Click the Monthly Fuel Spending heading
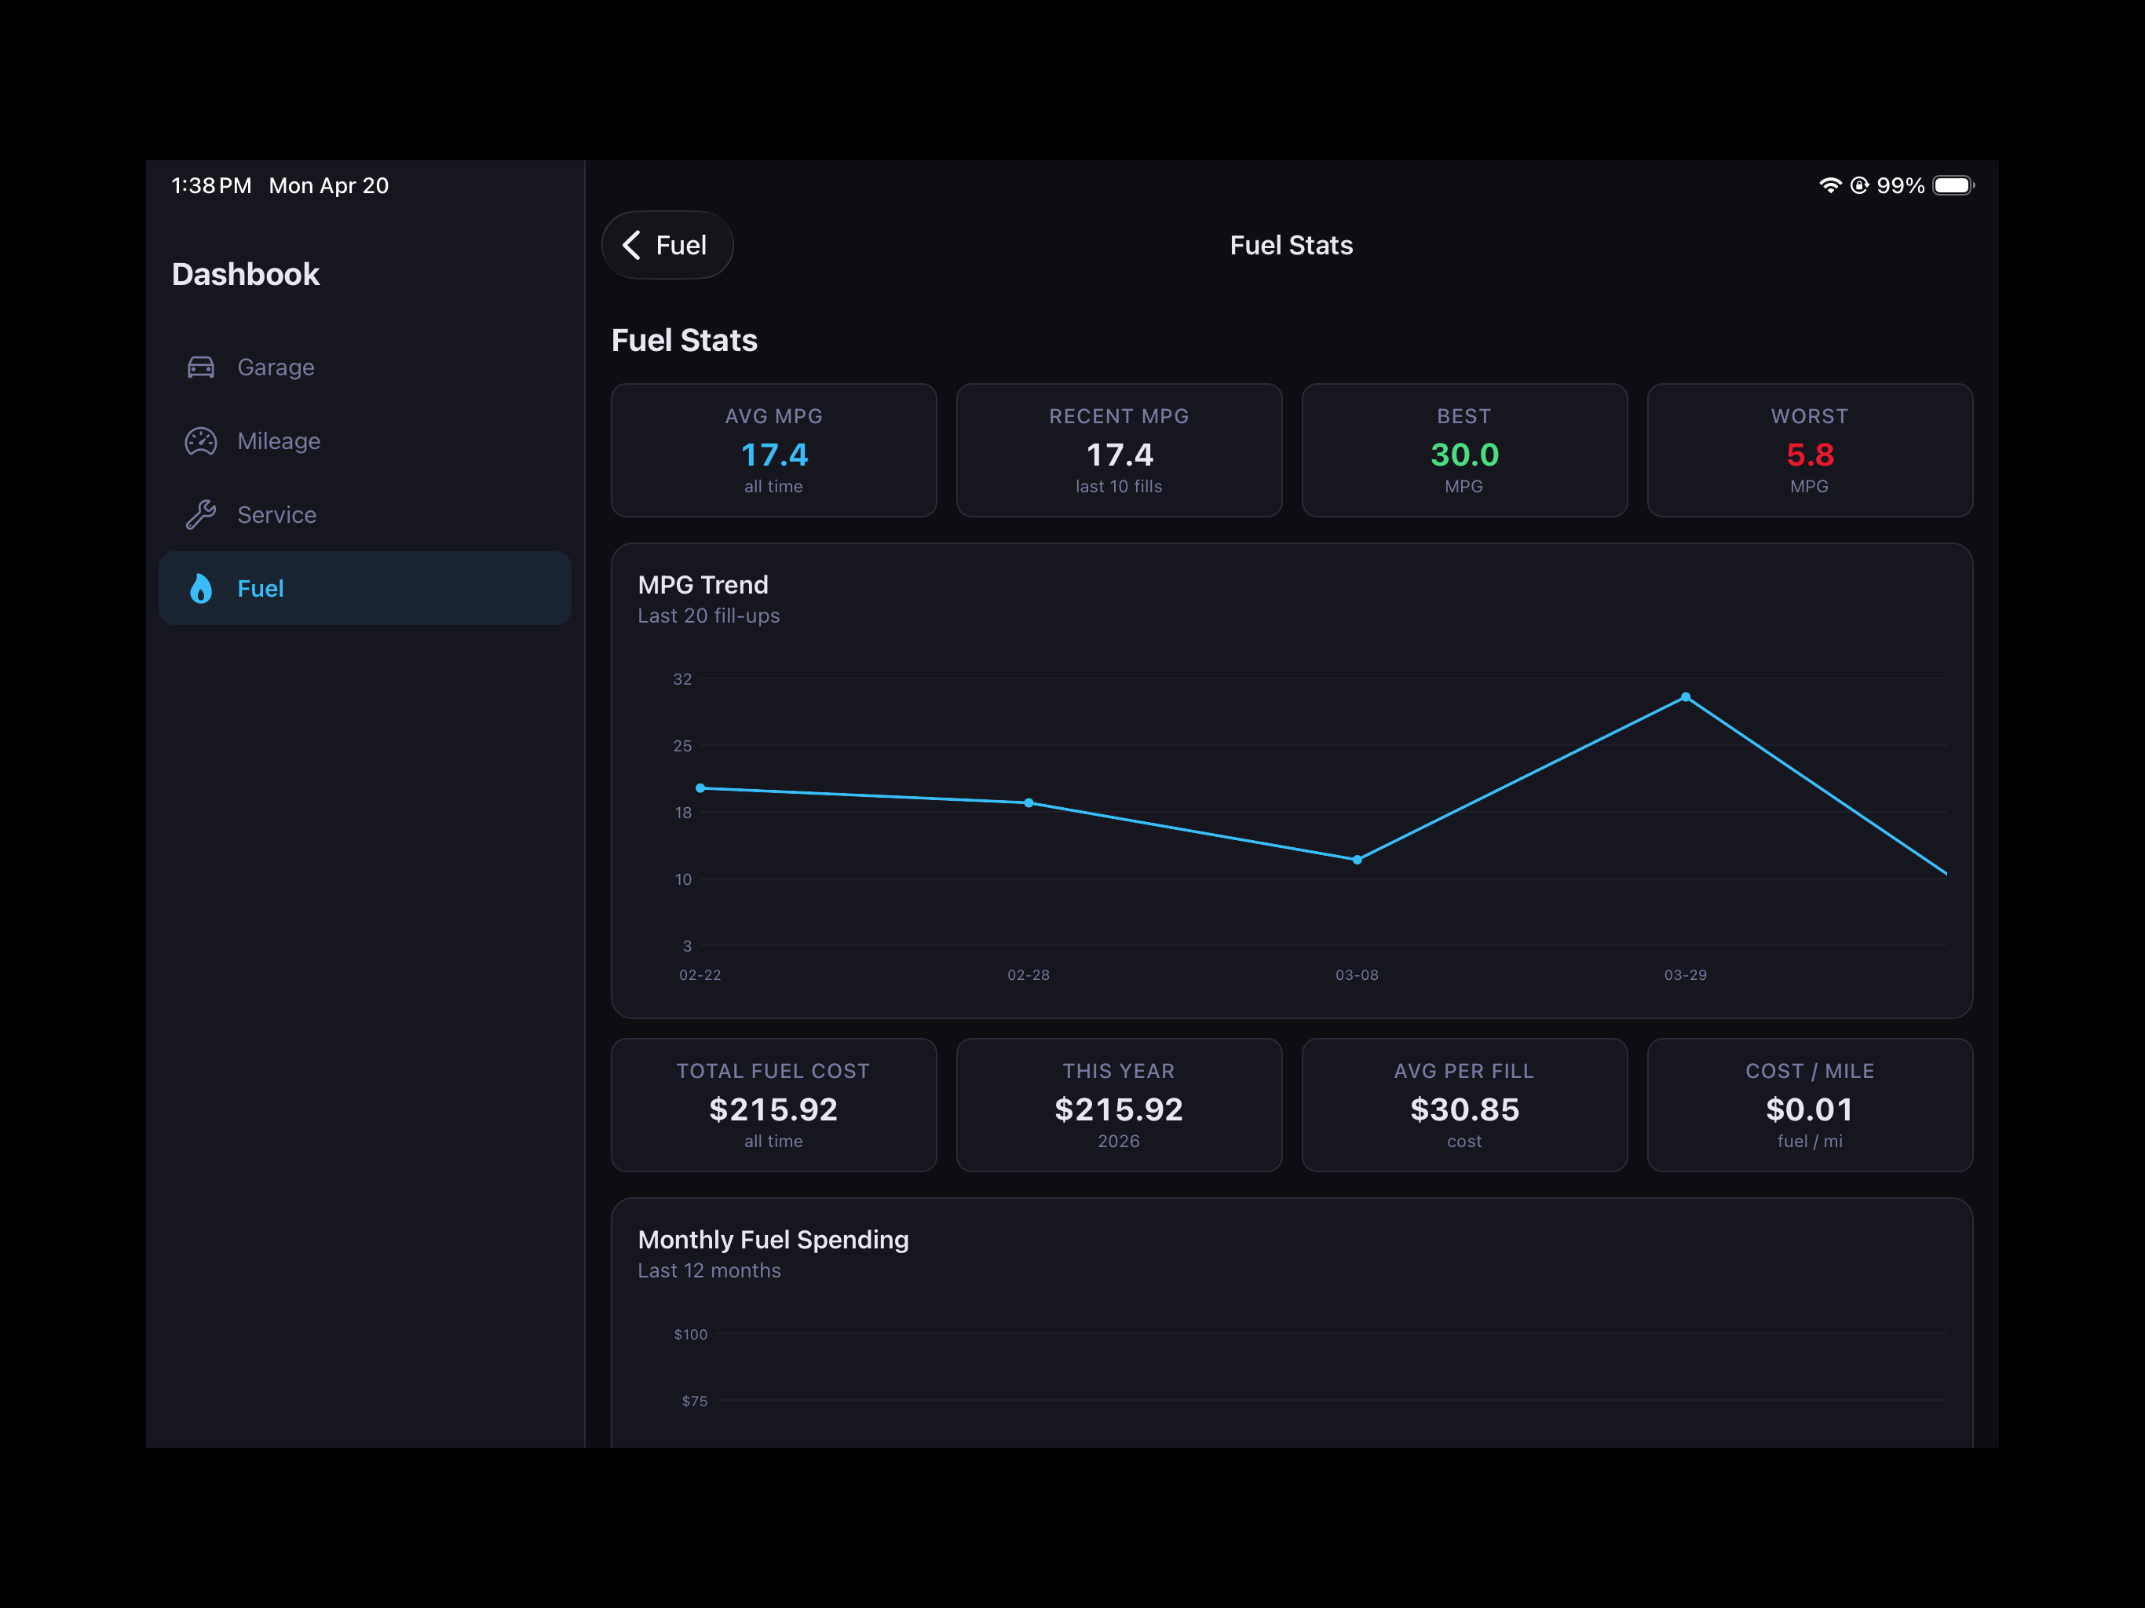This screenshot has height=1608, width=2145. point(773,1240)
